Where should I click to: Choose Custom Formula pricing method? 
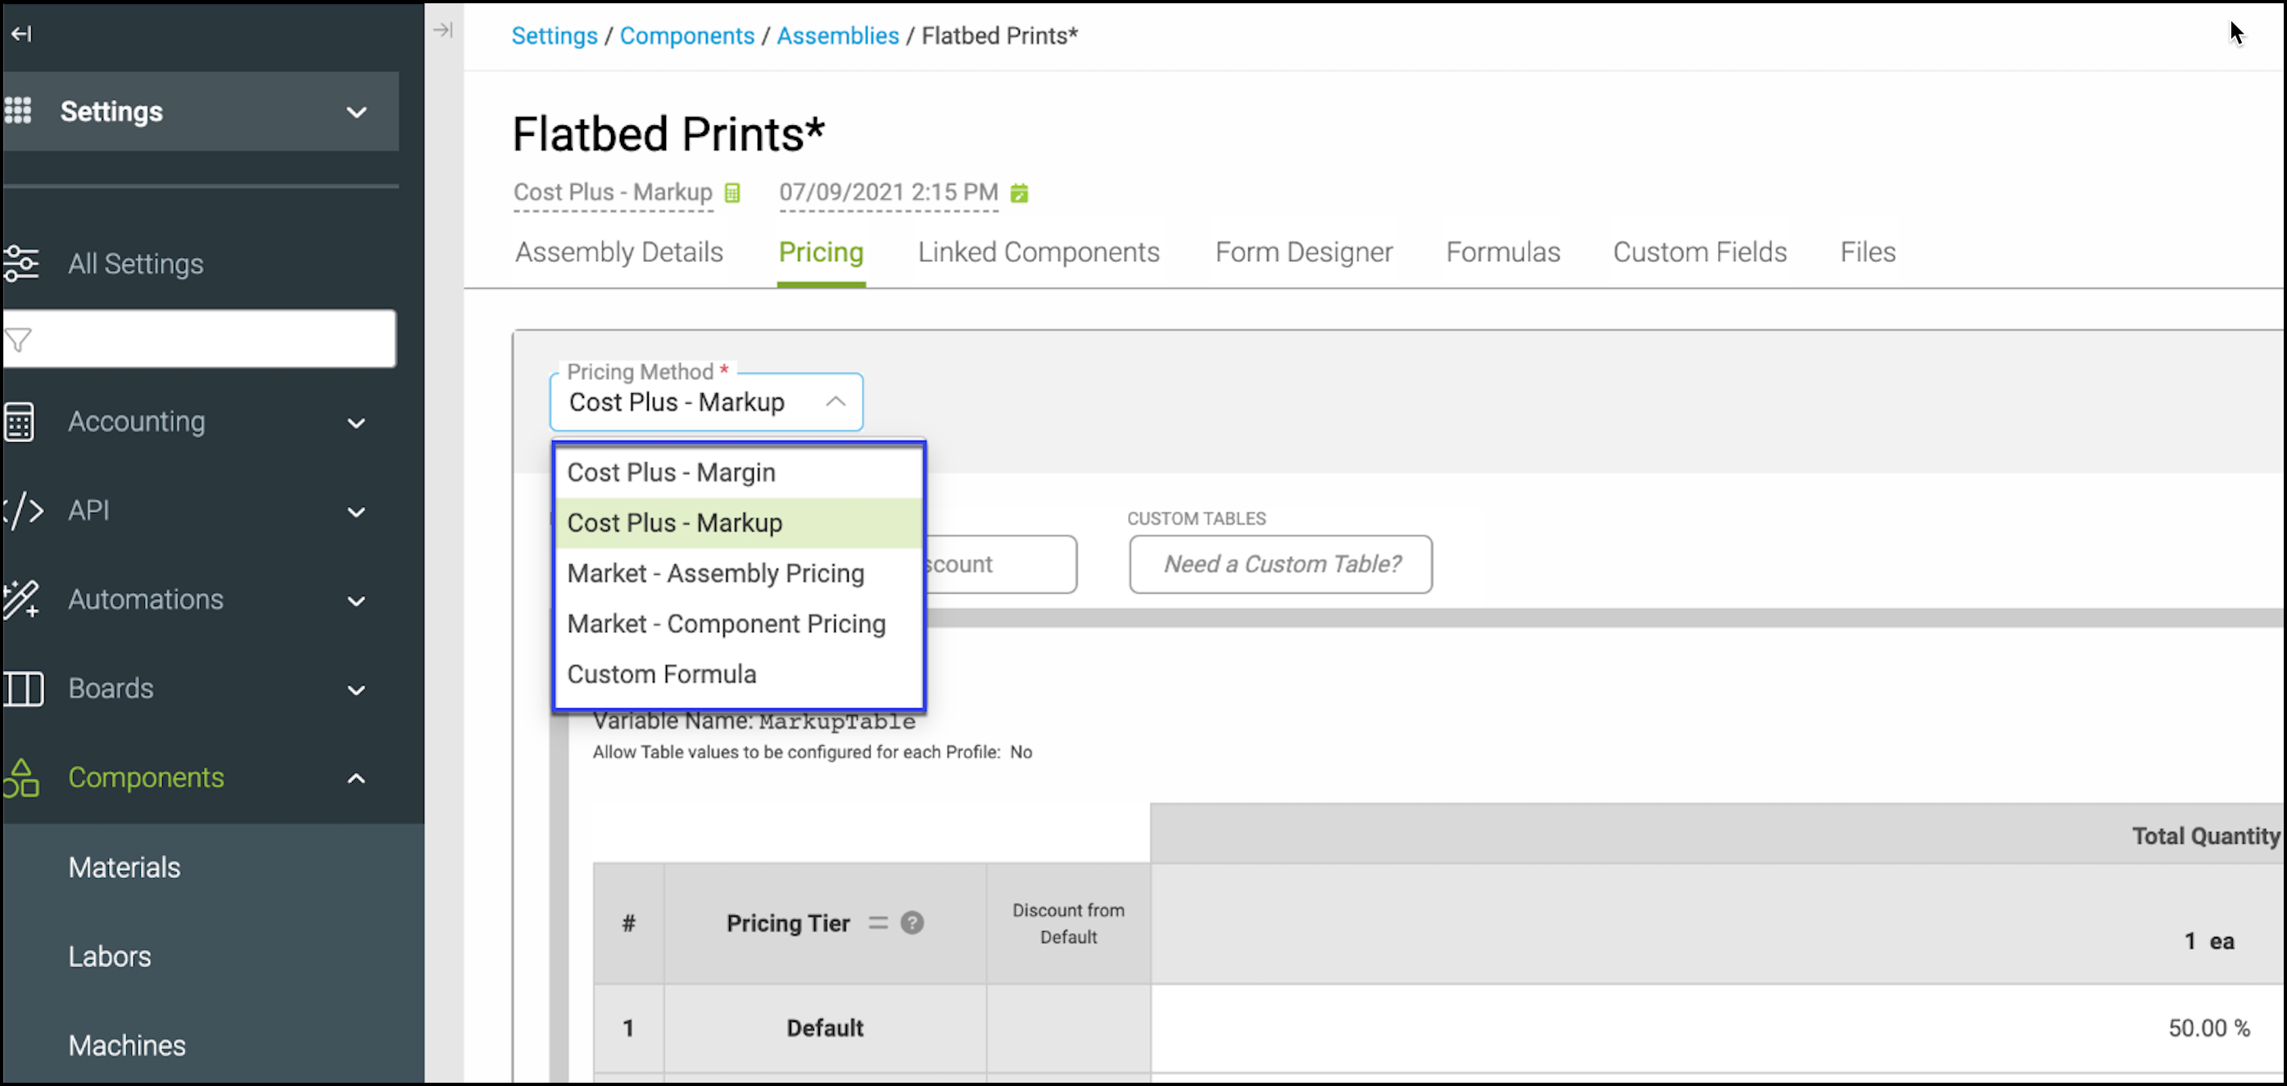(661, 674)
